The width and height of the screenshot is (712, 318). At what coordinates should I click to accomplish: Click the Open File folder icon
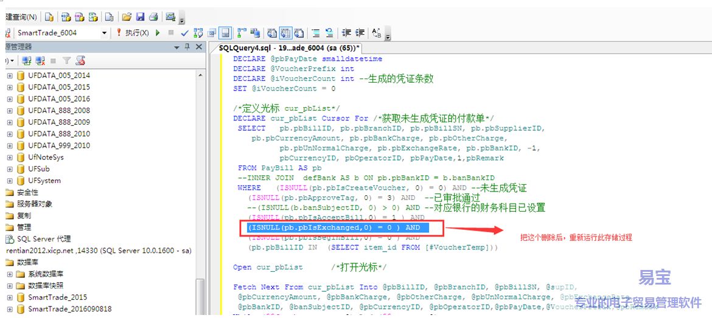[126, 17]
